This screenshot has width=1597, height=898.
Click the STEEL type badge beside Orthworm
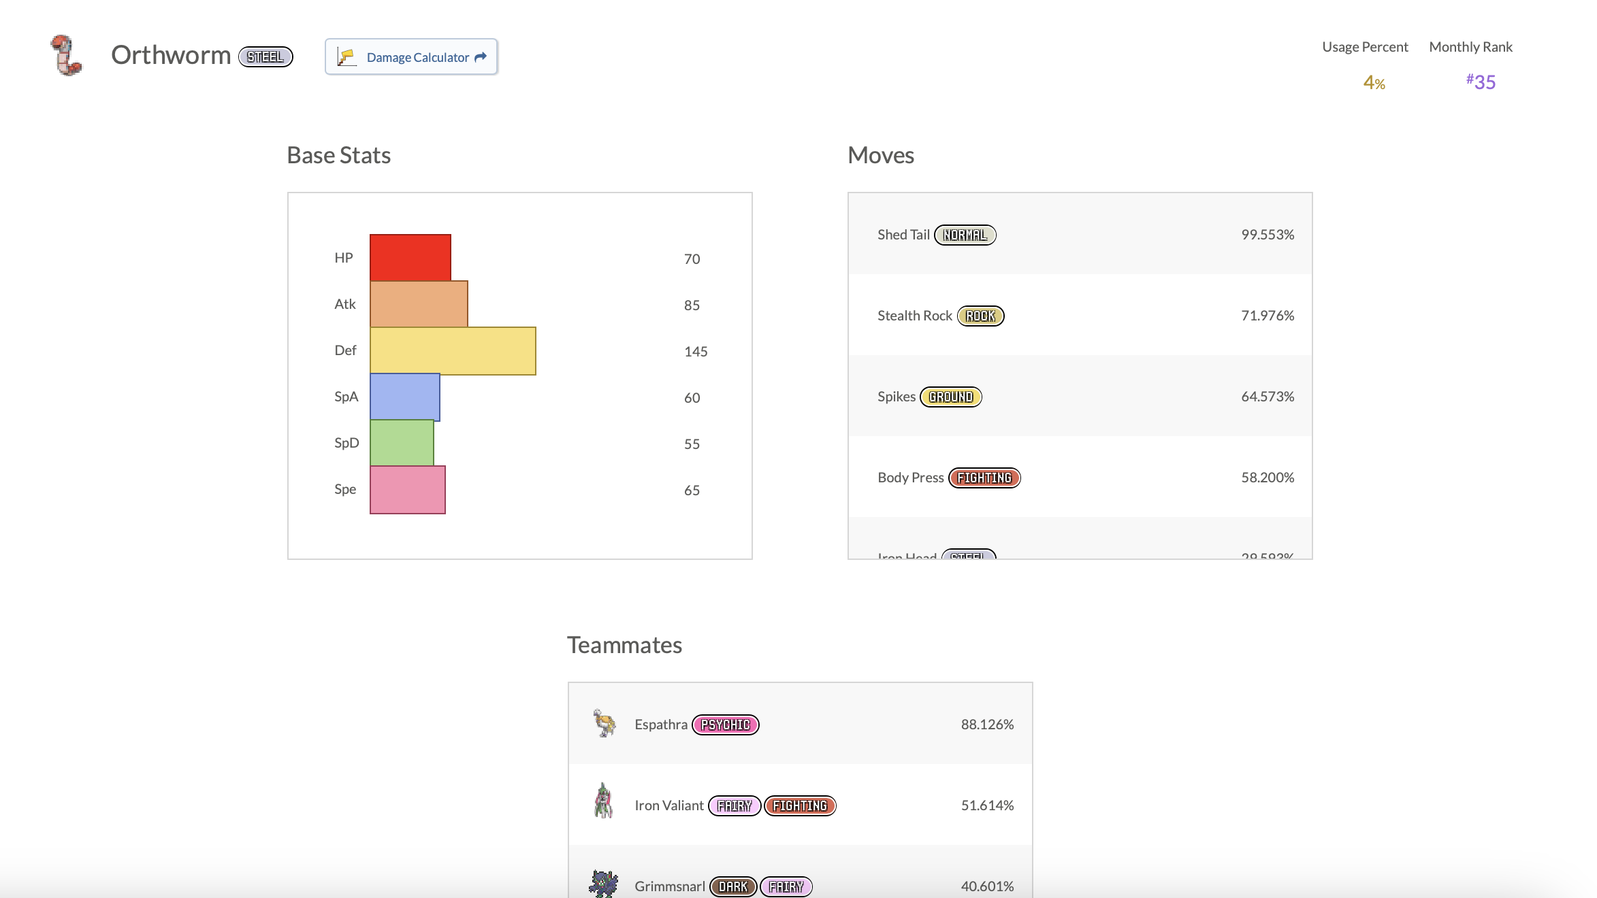[265, 57]
